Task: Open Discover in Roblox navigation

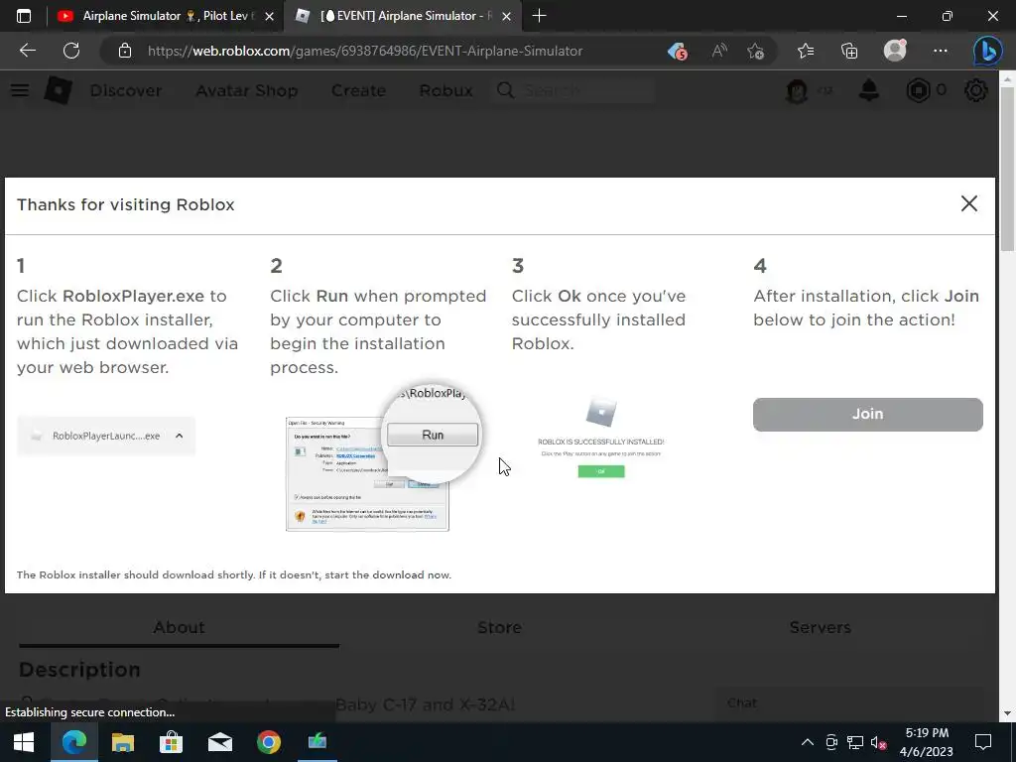Action: 126,90
